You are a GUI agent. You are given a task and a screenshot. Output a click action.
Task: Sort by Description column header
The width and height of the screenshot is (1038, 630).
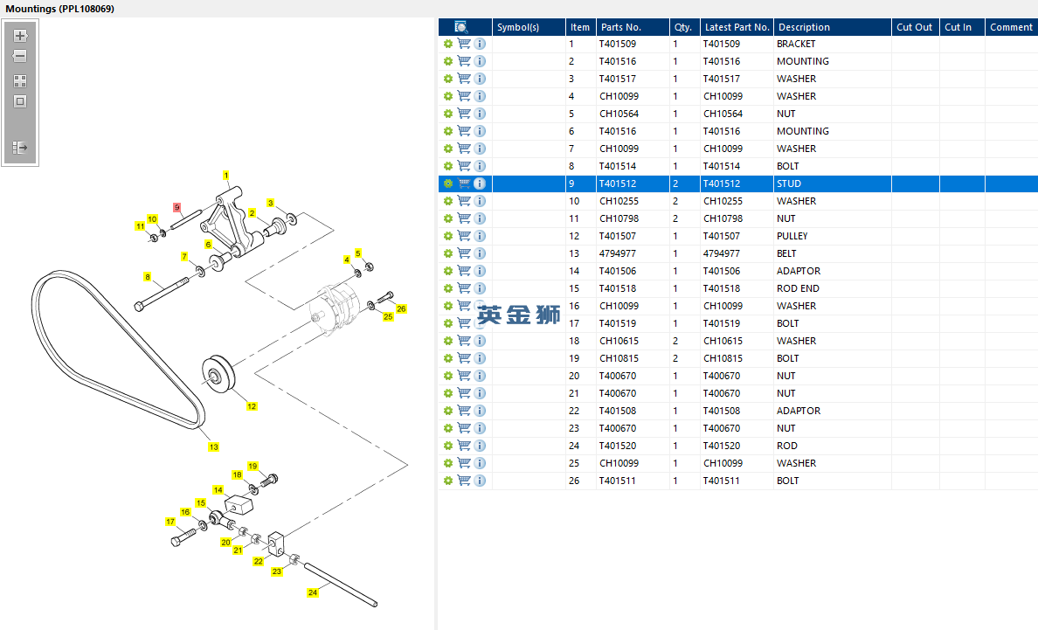(x=833, y=27)
